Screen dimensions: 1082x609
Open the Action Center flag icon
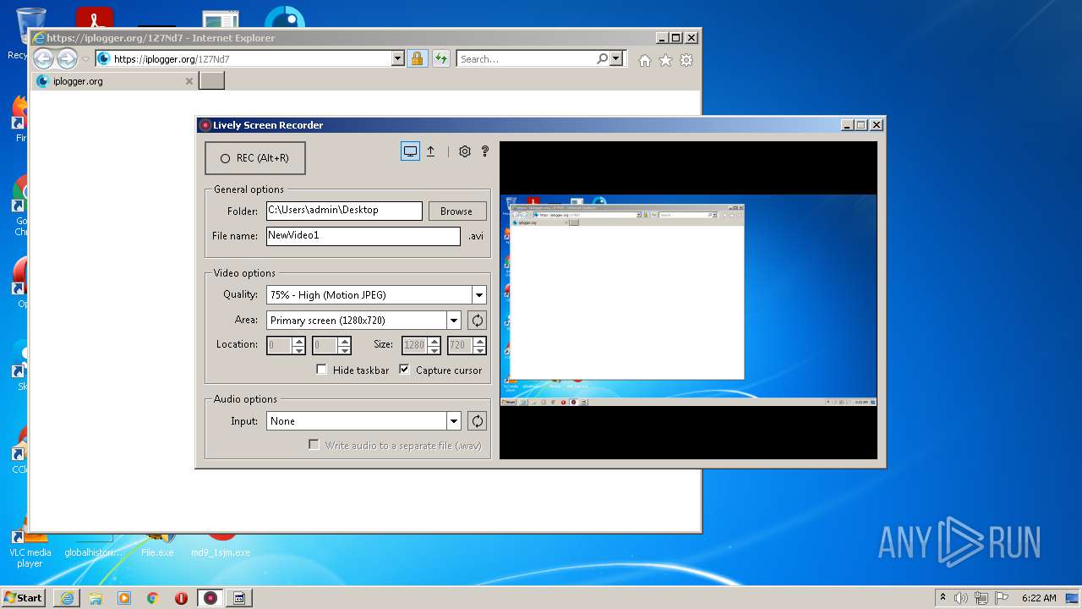coord(1002,598)
